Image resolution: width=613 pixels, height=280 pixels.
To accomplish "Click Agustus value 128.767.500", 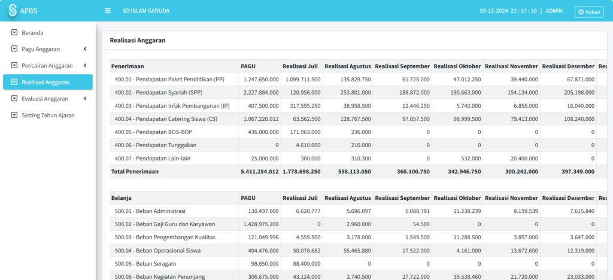I will click(x=355, y=118).
